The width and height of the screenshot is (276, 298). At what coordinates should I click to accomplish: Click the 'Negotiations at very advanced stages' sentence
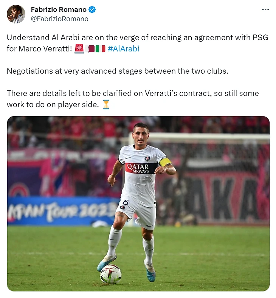pos(118,71)
